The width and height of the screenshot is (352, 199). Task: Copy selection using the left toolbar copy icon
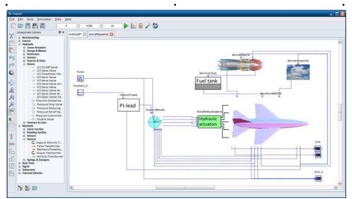[12, 43]
